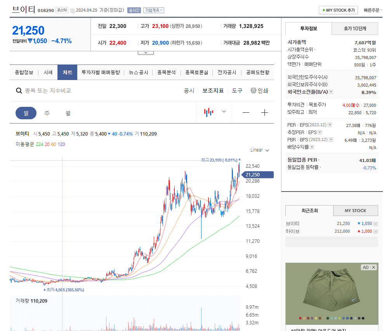Screen dimensions: 384x331
Task: Click the MY STOCK 추가 button
Action: click(338, 10)
